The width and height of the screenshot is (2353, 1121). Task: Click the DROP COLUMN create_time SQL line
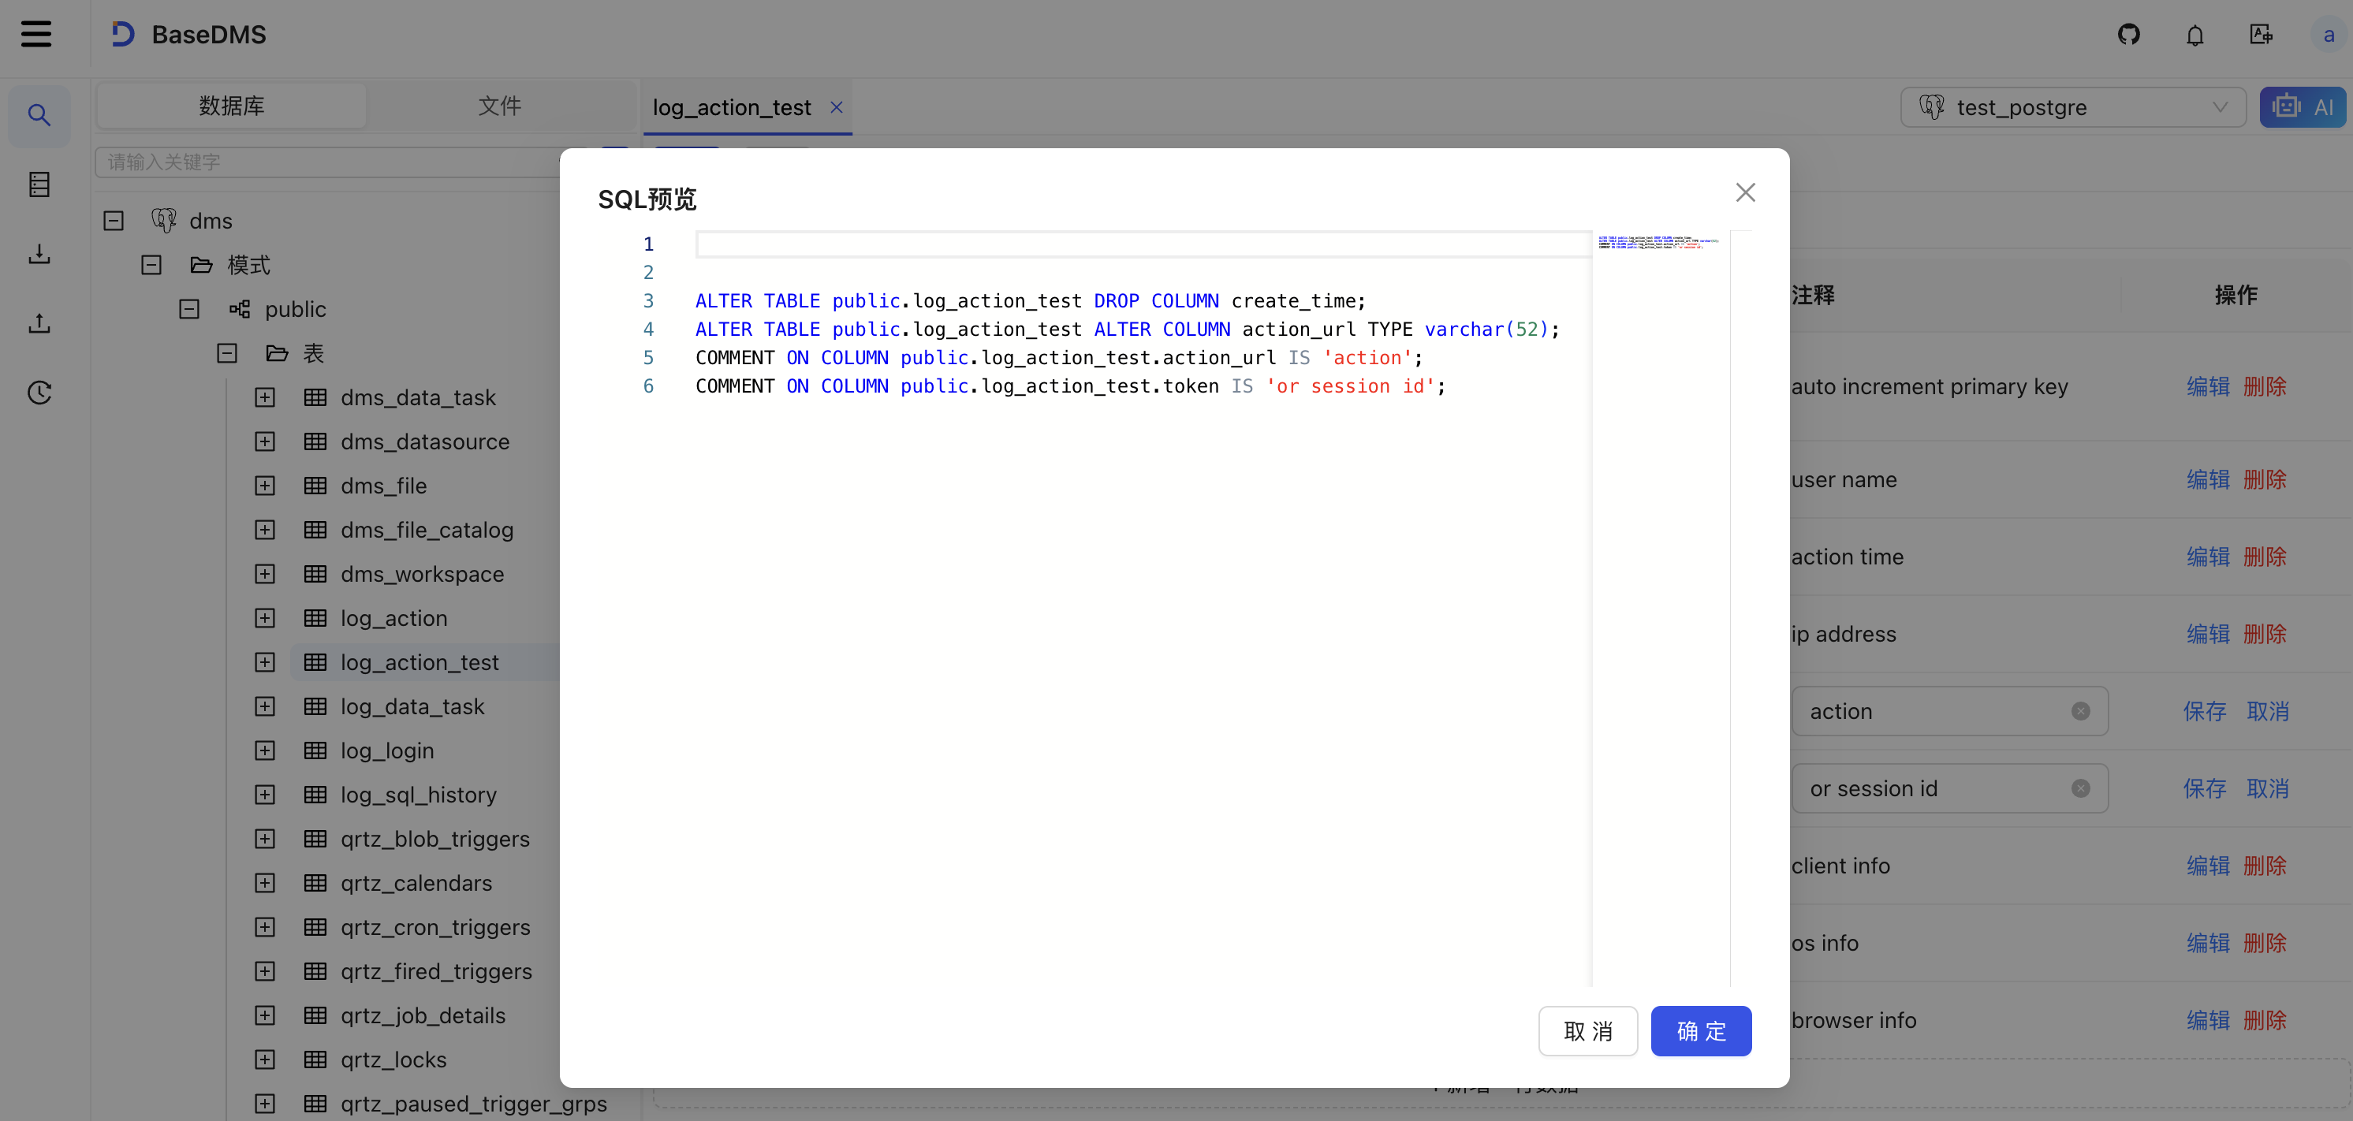point(1031,300)
